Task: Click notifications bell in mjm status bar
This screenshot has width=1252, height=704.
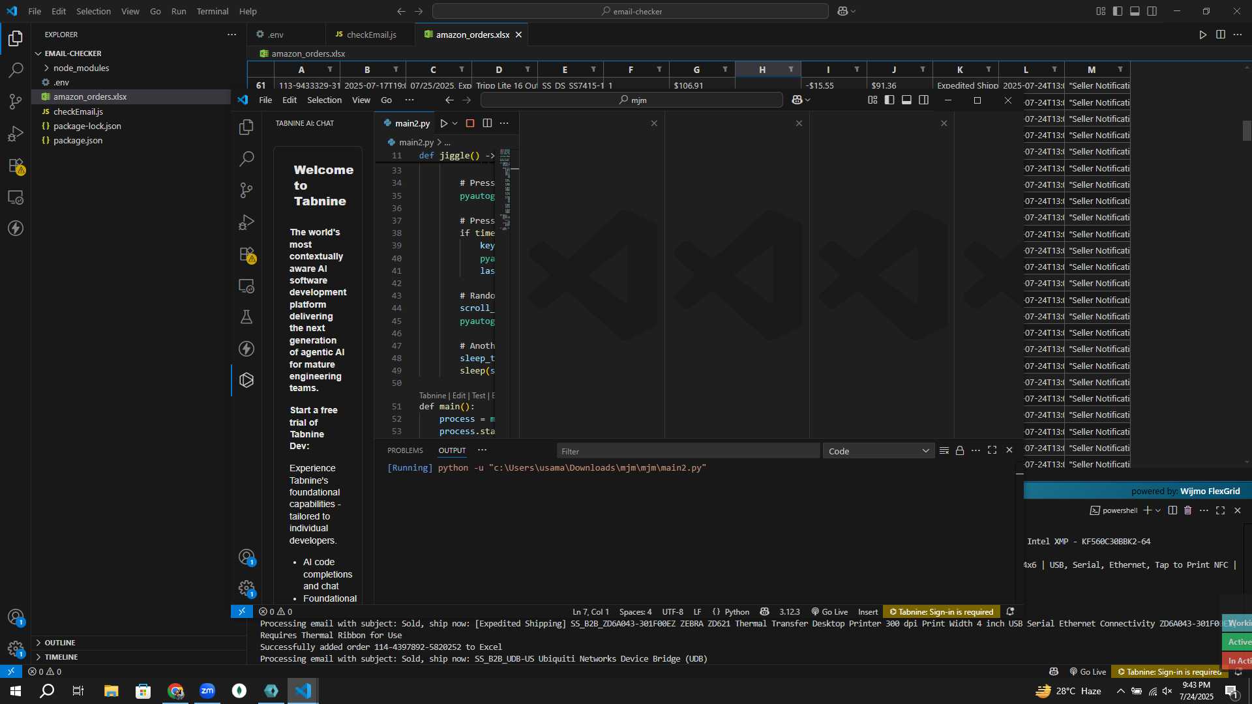Action: coord(1010,611)
